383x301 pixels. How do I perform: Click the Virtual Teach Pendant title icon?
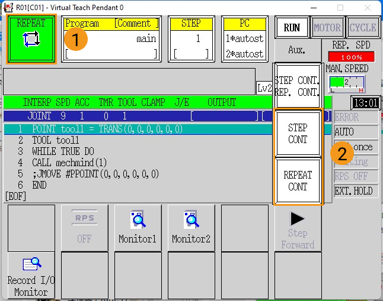[x=8, y=8]
